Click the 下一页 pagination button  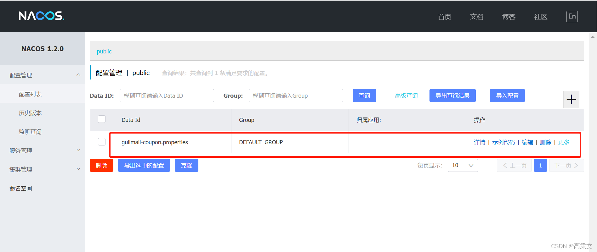tap(566, 165)
